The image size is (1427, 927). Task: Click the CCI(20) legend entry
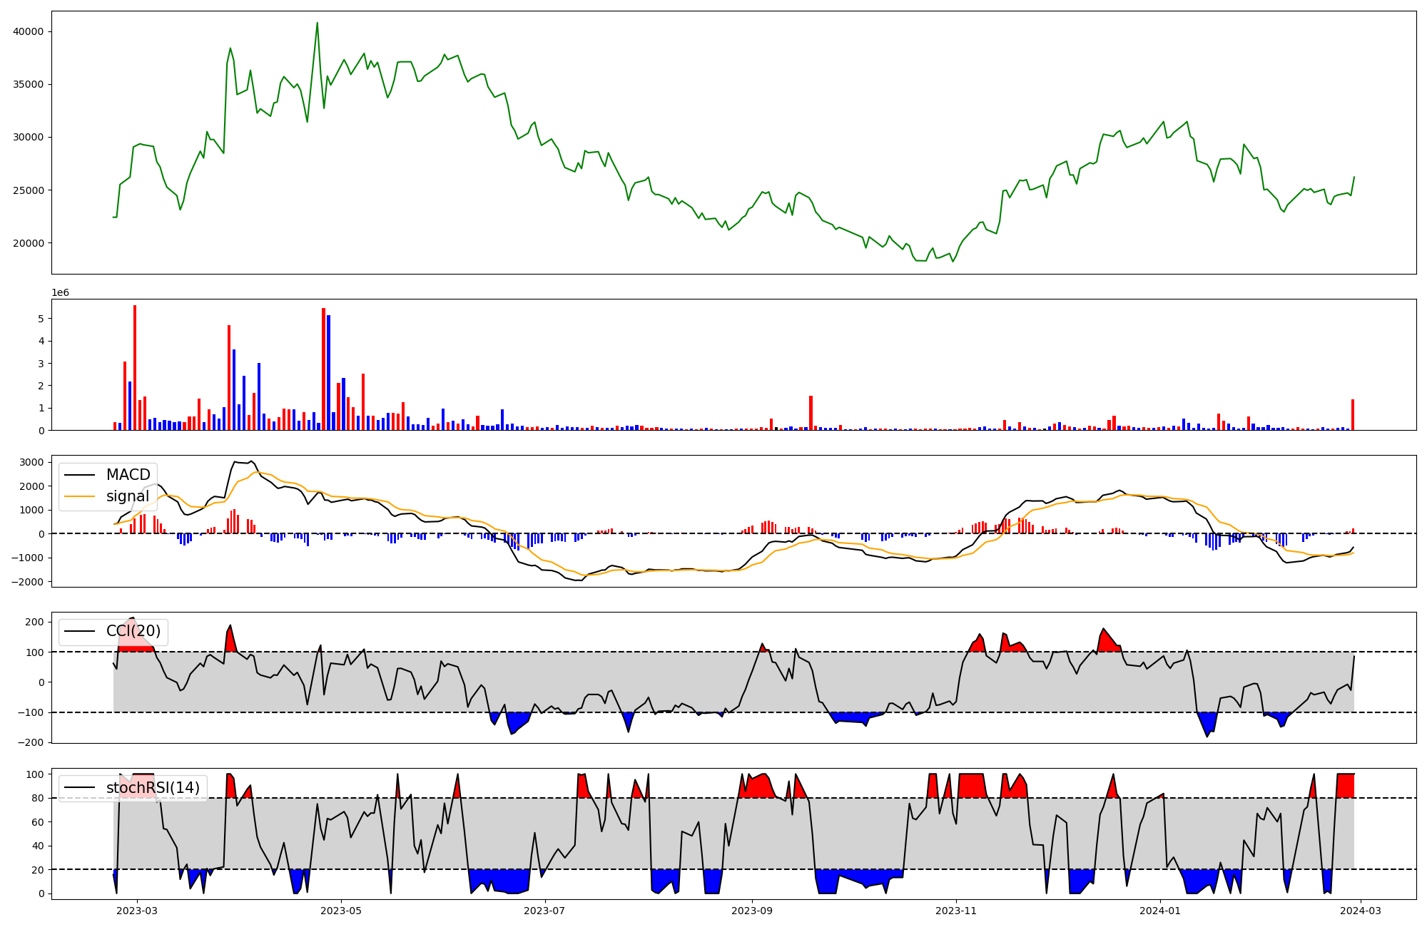point(133,631)
